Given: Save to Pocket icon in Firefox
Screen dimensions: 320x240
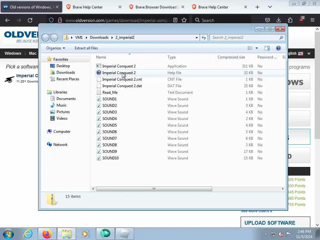Looking at the screenshot, I should 267,20.
